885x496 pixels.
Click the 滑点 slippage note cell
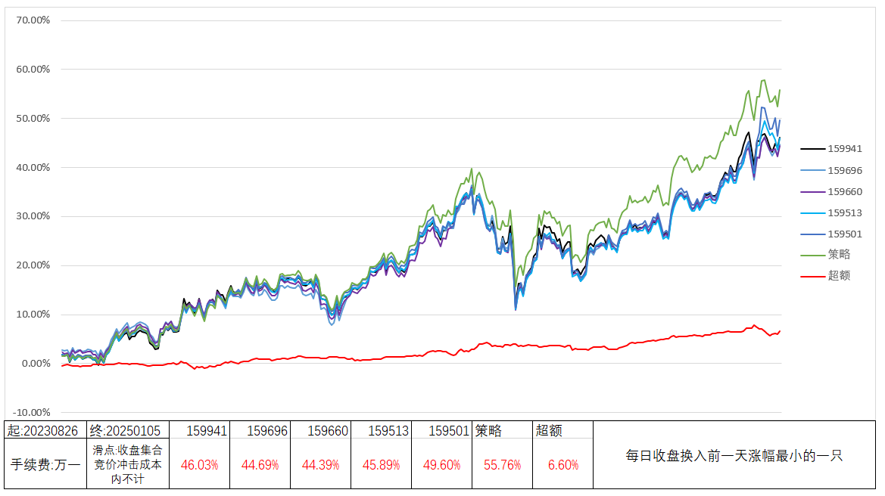pos(125,464)
